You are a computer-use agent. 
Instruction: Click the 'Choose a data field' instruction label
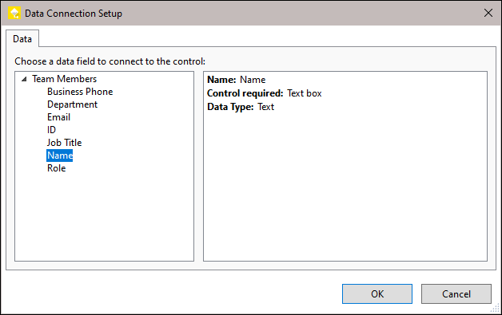tap(110, 61)
